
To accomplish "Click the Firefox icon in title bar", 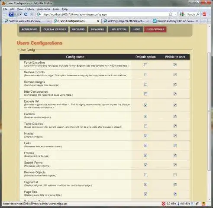I will (3, 3).
